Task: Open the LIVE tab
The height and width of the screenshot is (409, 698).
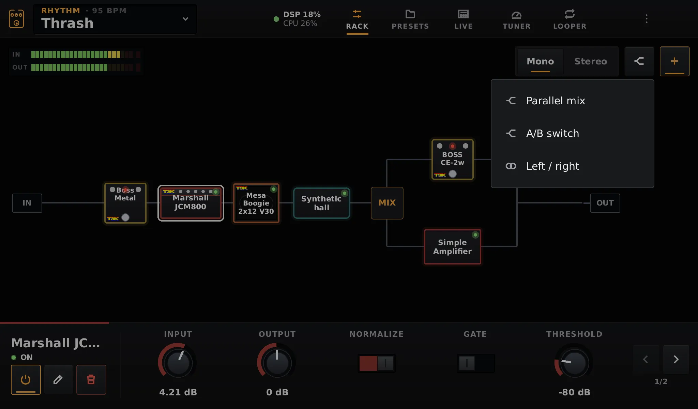Action: [464, 19]
